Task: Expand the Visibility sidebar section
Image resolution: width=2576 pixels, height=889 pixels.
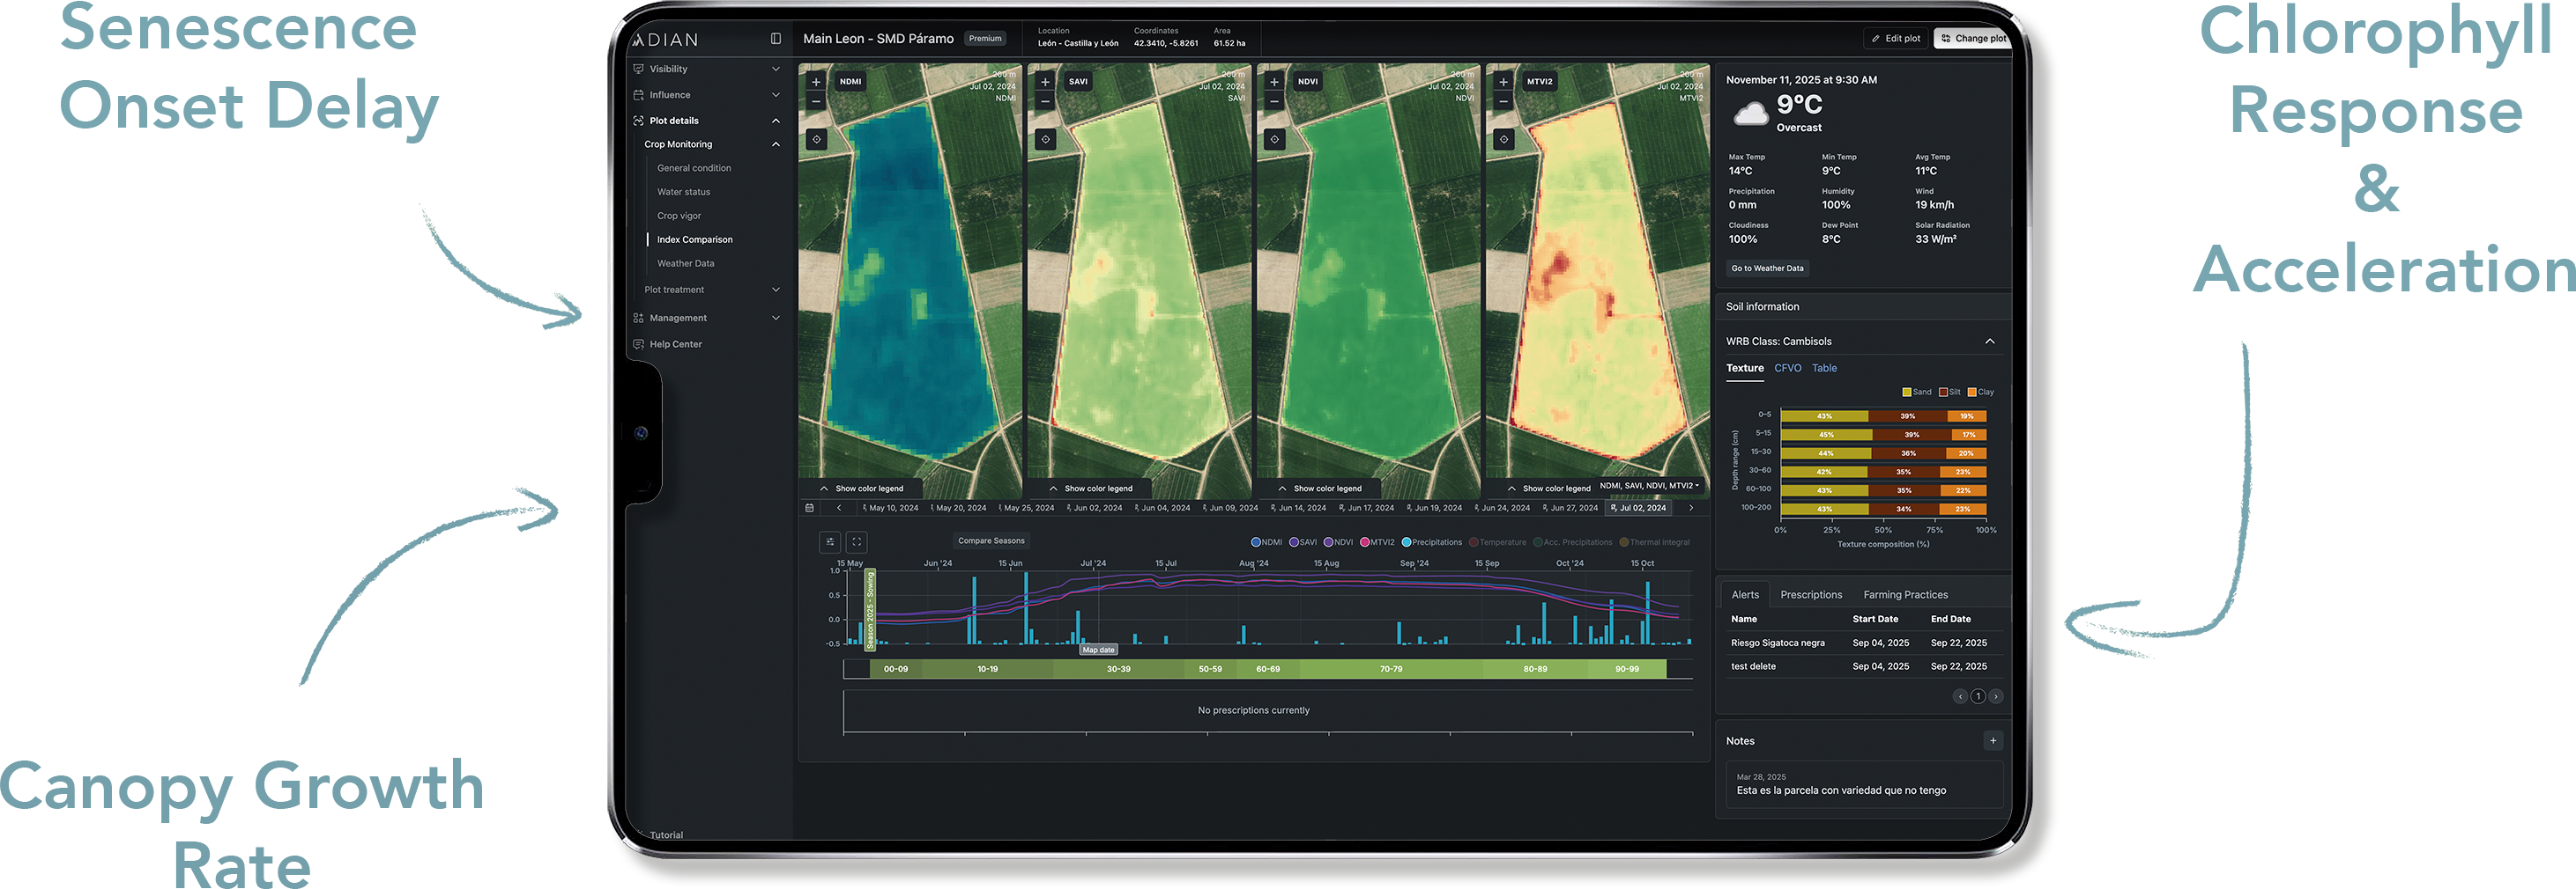Action: click(x=706, y=69)
